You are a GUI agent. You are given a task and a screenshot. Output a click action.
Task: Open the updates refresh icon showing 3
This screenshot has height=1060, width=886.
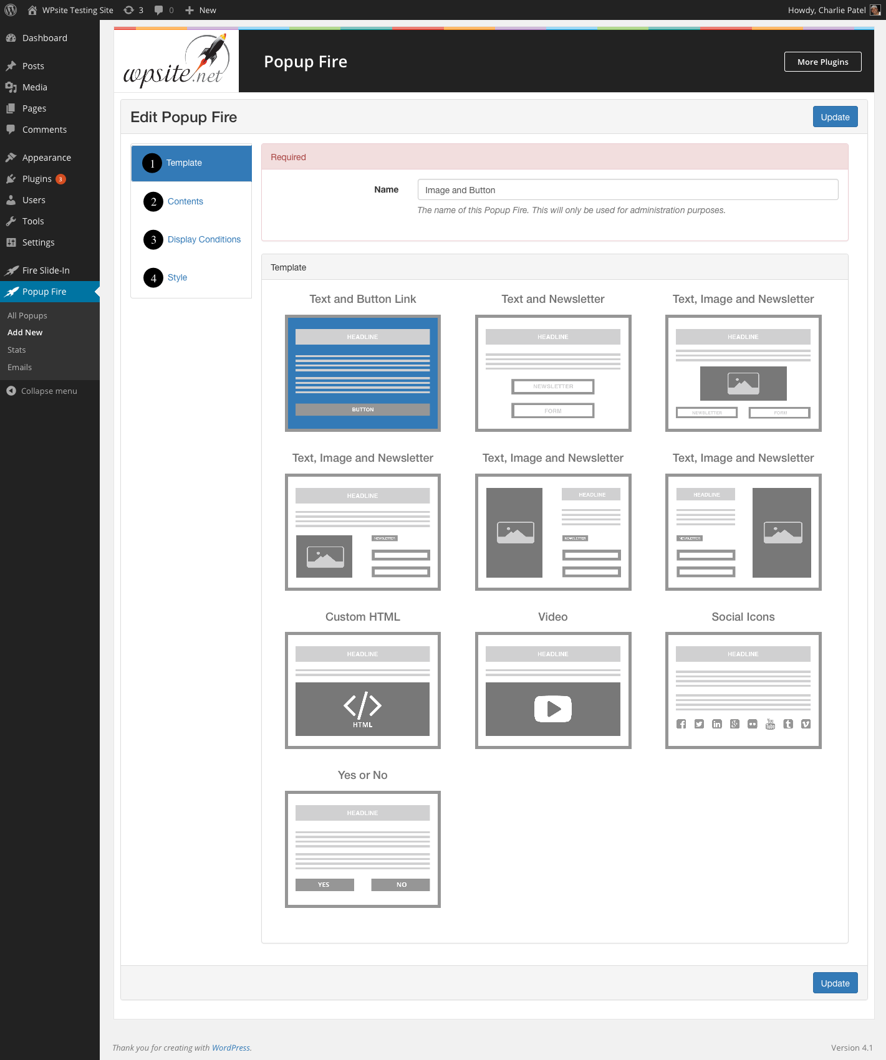tap(128, 10)
